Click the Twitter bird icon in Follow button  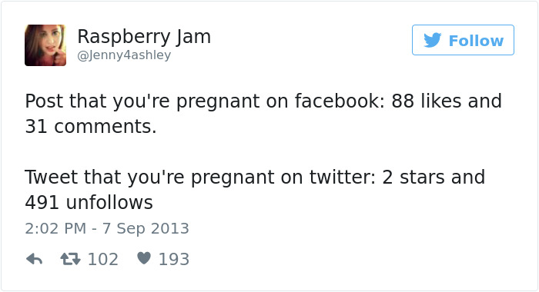(433, 40)
